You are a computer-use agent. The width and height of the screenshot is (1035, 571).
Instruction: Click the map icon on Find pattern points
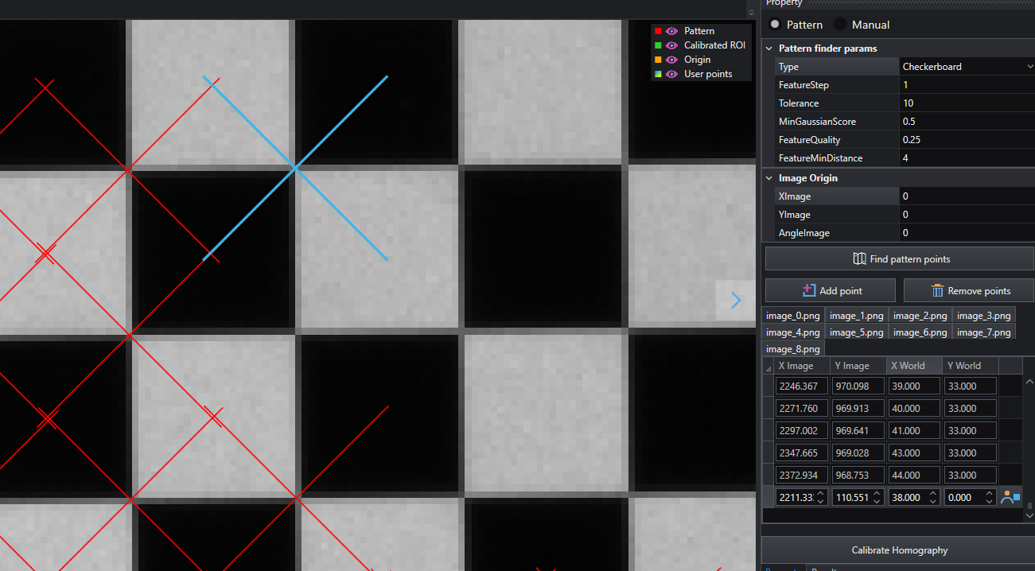(x=859, y=258)
